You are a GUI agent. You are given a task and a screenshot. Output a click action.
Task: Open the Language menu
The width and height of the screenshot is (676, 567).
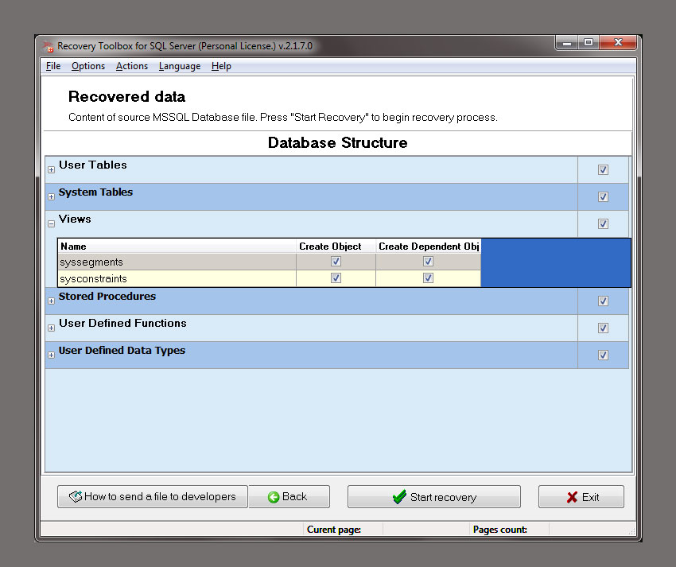(180, 66)
